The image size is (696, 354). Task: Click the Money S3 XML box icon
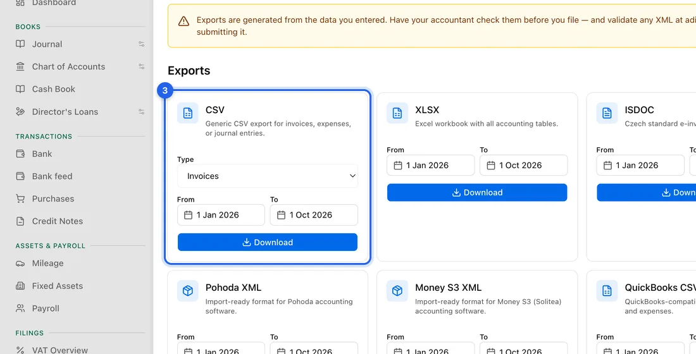click(x=397, y=291)
